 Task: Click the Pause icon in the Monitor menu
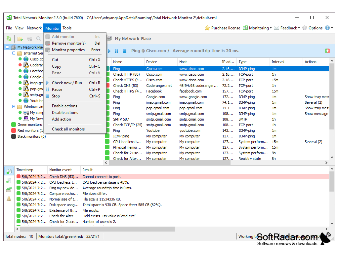point(48,90)
